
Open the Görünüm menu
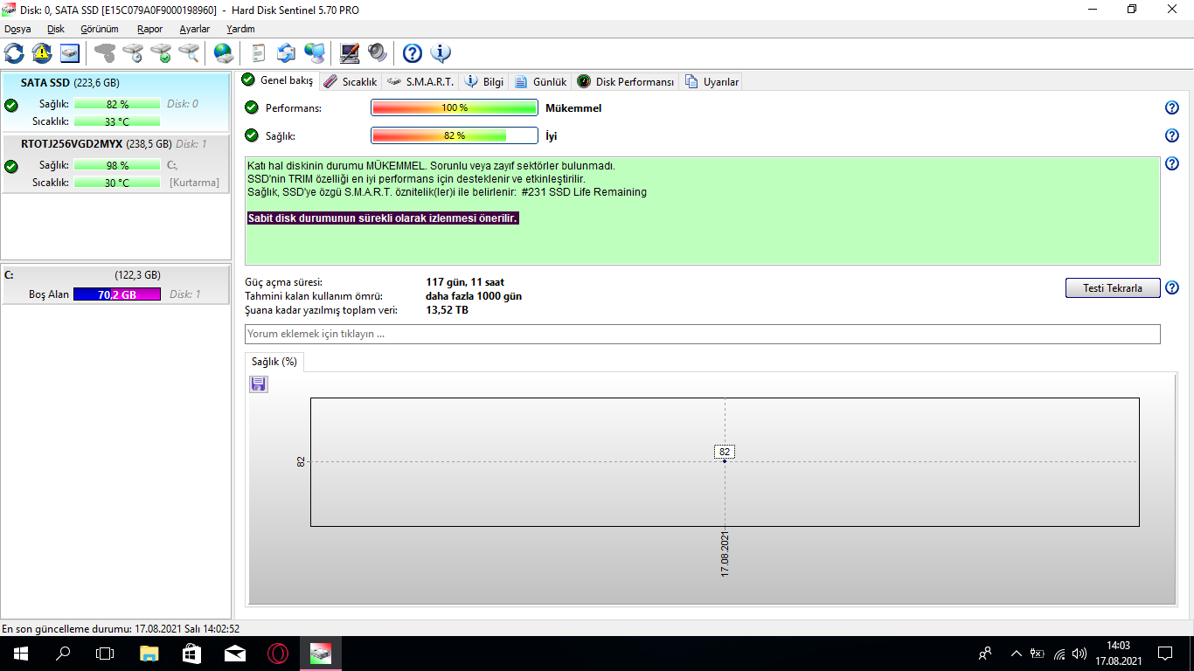(x=100, y=29)
